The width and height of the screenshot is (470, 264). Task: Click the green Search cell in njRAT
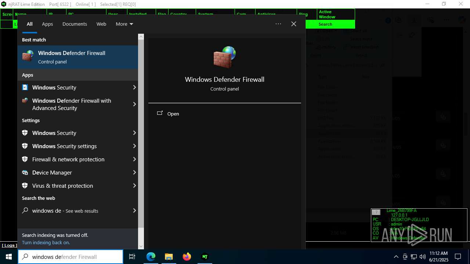pos(330,24)
